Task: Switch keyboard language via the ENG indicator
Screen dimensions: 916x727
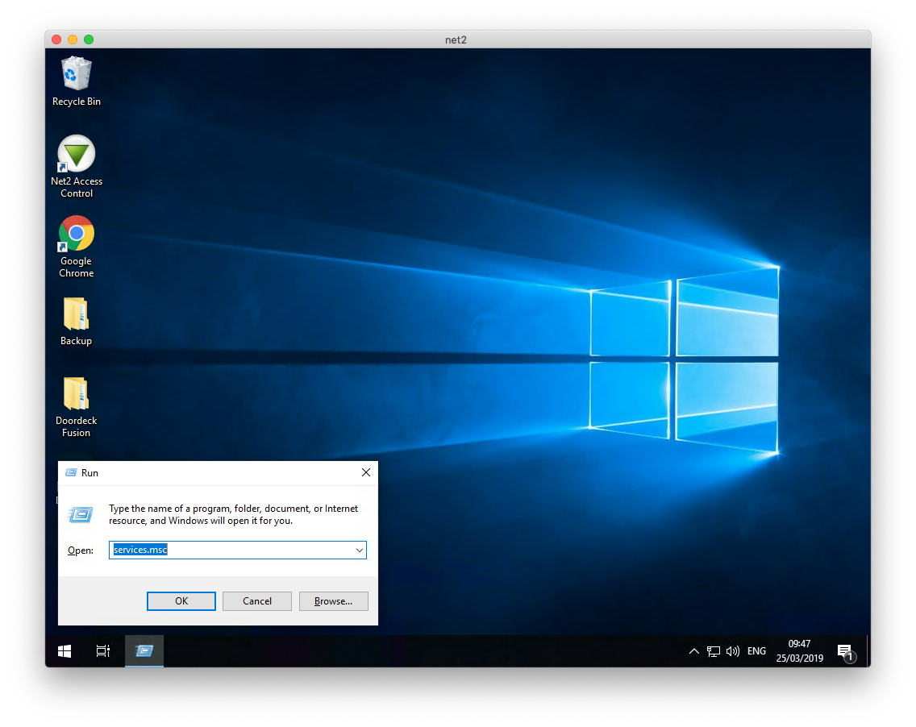Action: tap(756, 650)
